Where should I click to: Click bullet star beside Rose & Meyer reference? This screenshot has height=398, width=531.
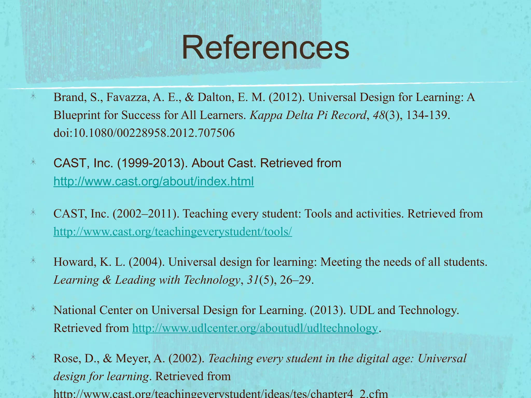point(33,357)
